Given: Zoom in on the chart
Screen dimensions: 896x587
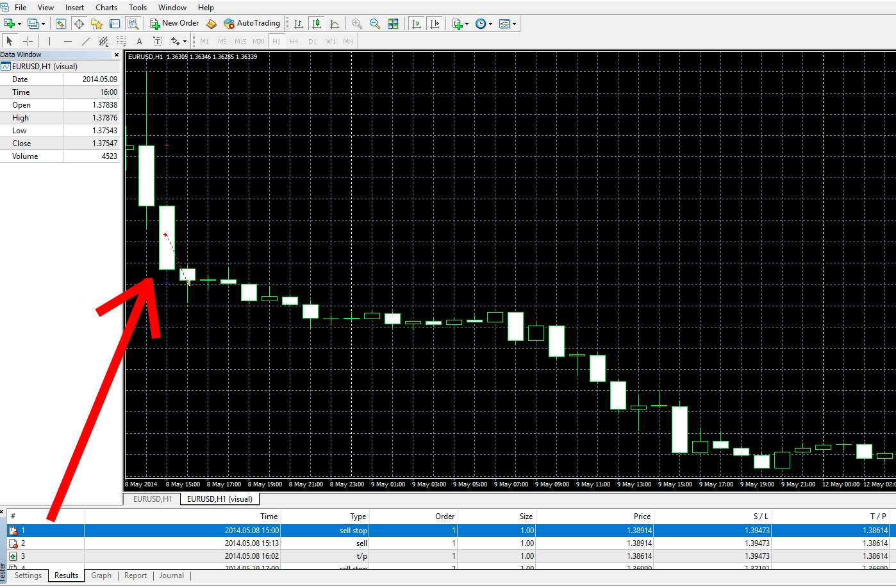Looking at the screenshot, I should click(357, 24).
